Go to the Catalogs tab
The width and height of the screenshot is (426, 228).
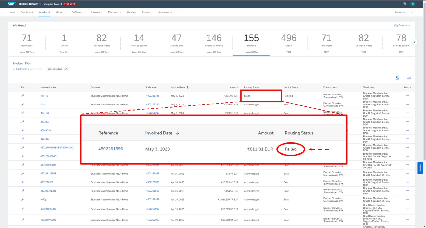coord(132,12)
